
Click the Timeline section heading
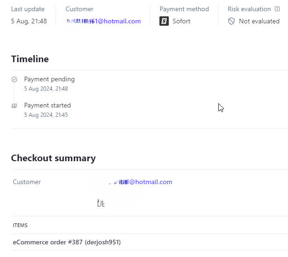click(x=30, y=59)
